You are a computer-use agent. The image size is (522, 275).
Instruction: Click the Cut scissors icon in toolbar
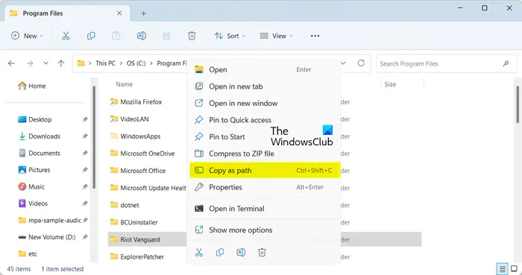pyautogui.click(x=66, y=36)
